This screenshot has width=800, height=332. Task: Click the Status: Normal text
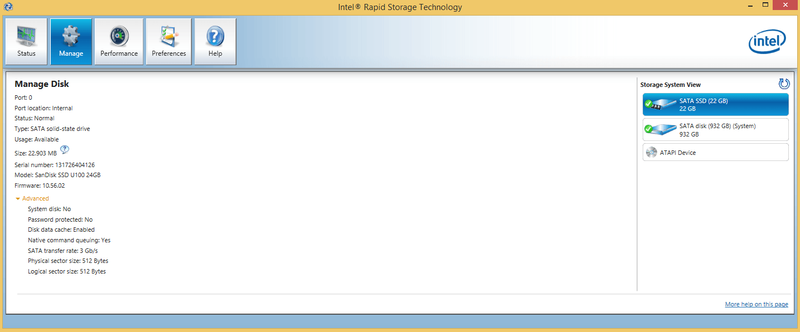pos(35,118)
